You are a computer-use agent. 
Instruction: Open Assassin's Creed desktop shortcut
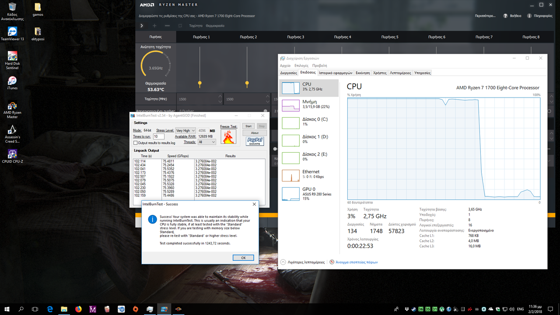[x=12, y=134]
